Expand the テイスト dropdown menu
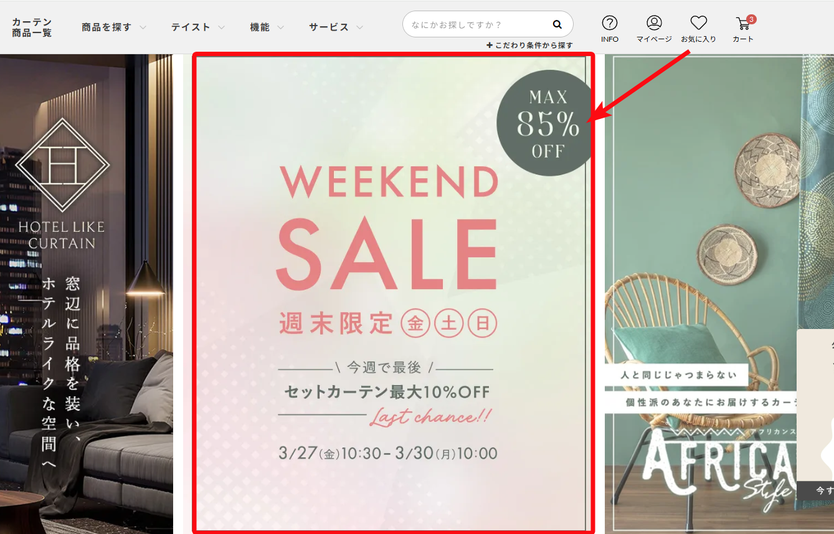Screen dimensions: 834x534 198,27
